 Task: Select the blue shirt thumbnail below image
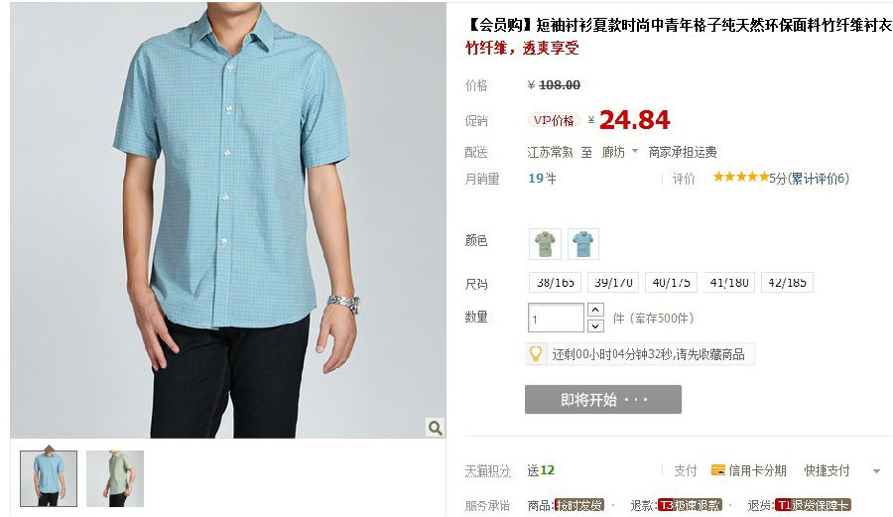click(x=49, y=478)
